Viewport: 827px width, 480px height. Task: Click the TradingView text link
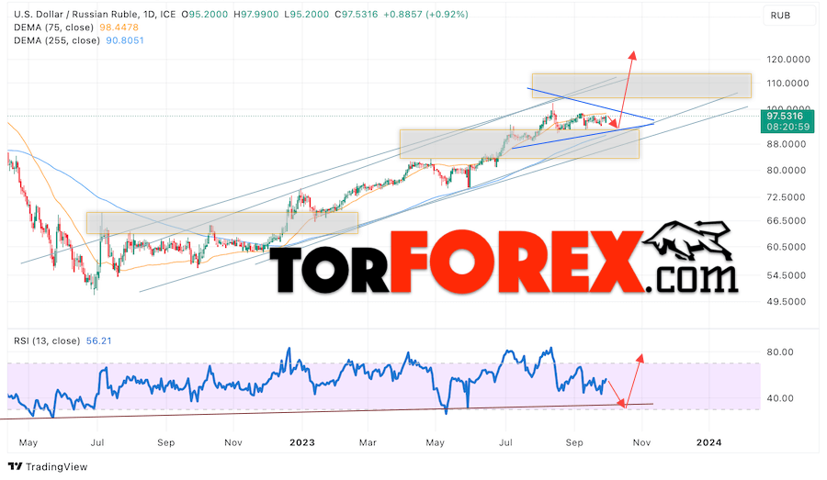tap(56, 467)
